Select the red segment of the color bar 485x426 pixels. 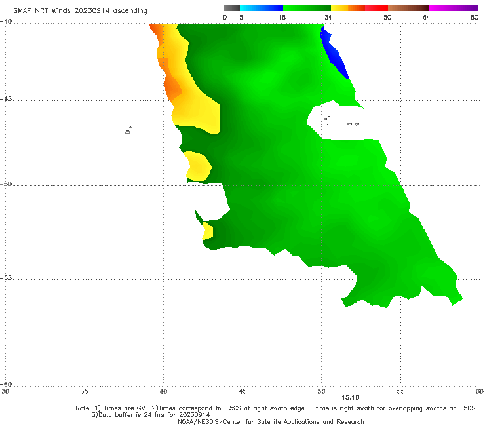(376, 8)
